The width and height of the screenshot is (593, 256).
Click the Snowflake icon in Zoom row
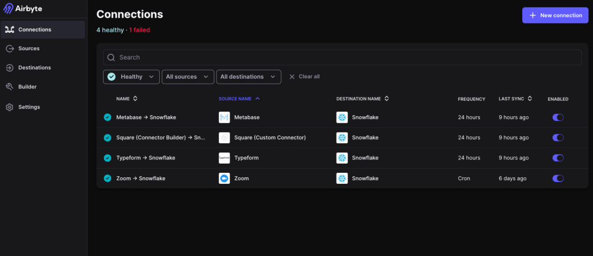pyautogui.click(x=342, y=178)
